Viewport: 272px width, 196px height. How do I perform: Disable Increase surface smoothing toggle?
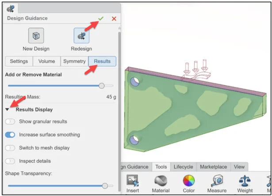click(x=10, y=135)
